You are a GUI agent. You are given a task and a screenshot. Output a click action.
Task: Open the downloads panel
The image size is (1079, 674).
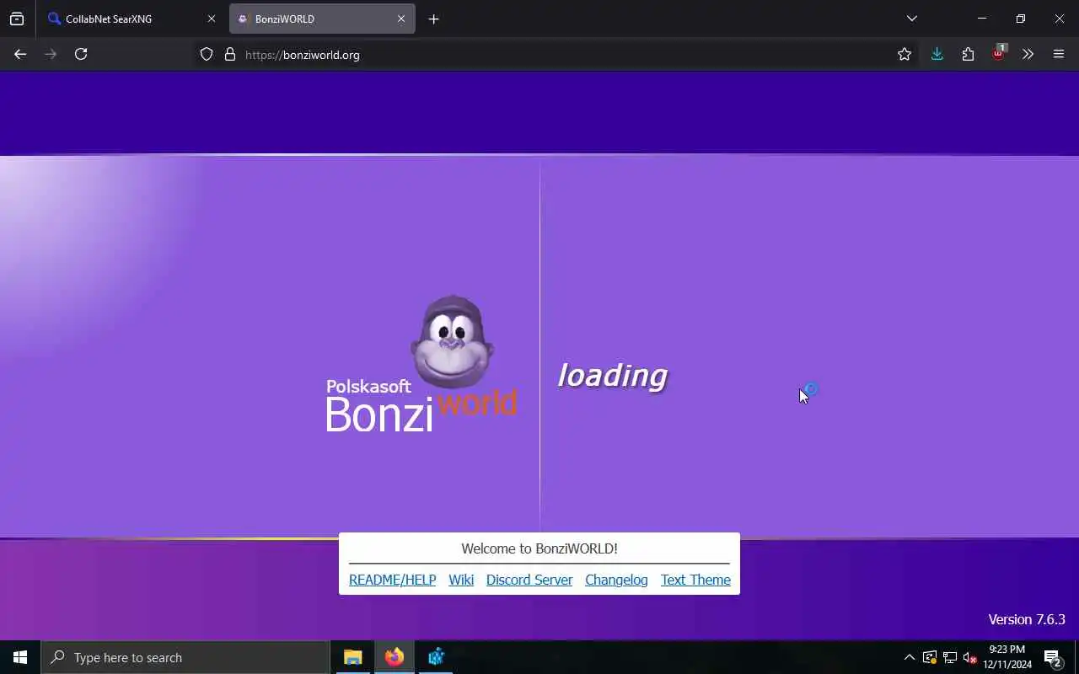point(937,54)
